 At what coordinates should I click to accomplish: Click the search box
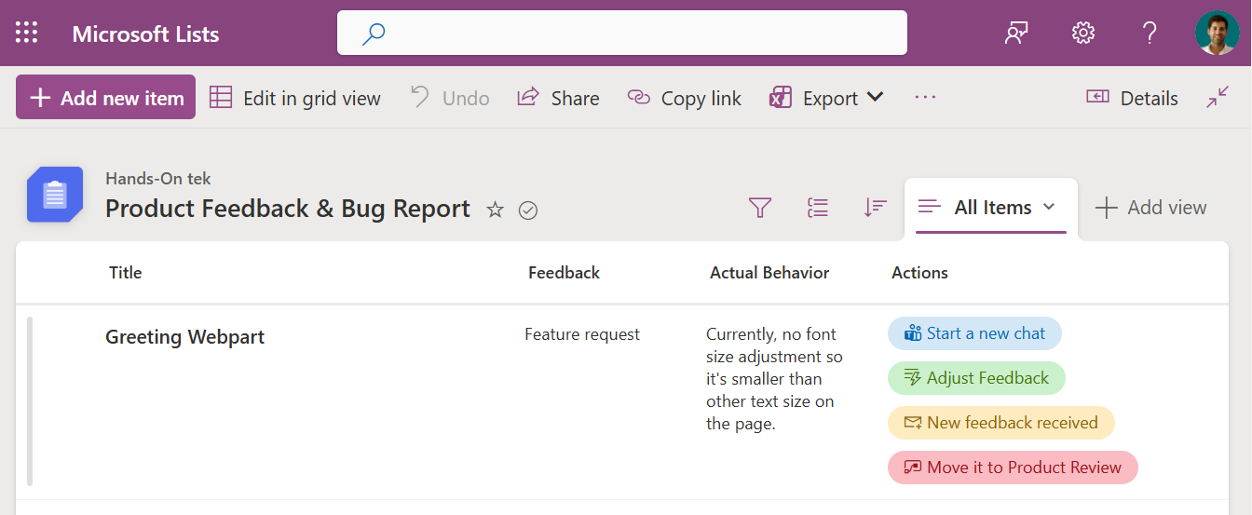622,34
